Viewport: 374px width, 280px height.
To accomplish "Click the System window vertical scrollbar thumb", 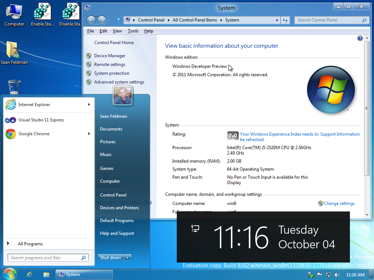I will pos(367,108).
